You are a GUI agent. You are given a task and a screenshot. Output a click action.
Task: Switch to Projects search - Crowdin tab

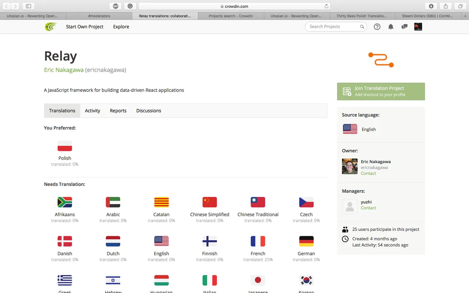pos(231,16)
